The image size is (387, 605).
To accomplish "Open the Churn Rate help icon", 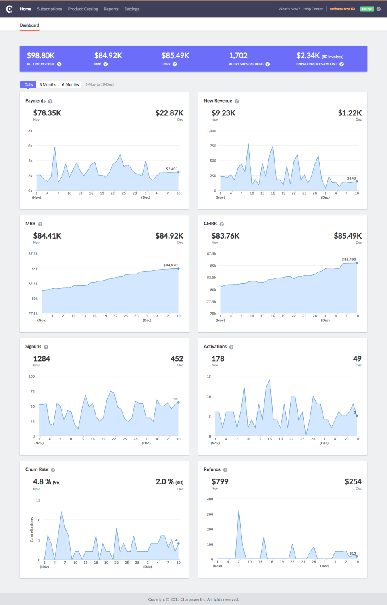I will pos(53,470).
